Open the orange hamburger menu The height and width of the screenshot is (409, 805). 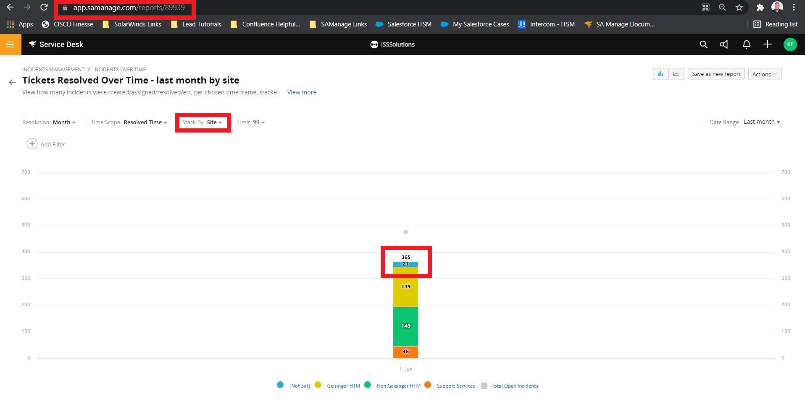click(11, 44)
